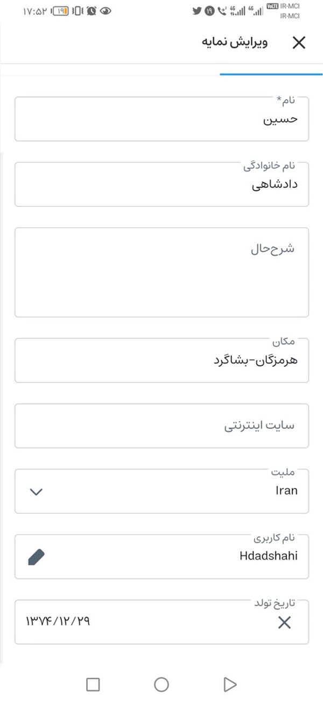The image size is (323, 702).
Task: Tap the eye comfort icon in status bar
Action: pos(106,10)
